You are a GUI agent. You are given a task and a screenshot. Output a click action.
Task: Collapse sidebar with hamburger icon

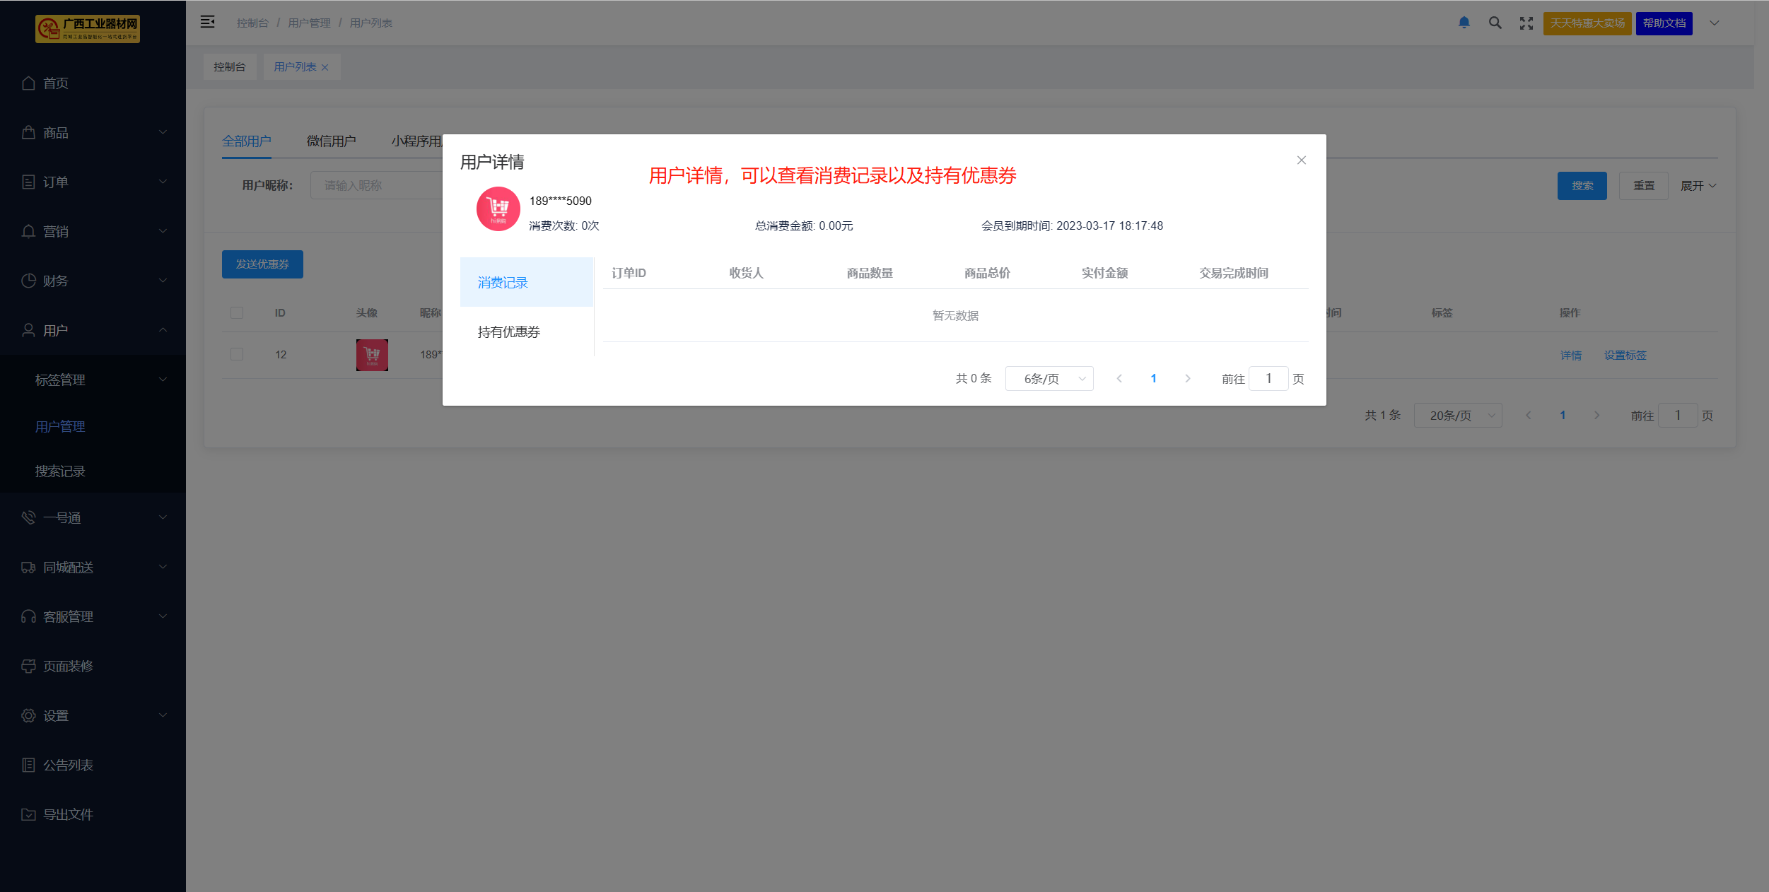coord(207,22)
